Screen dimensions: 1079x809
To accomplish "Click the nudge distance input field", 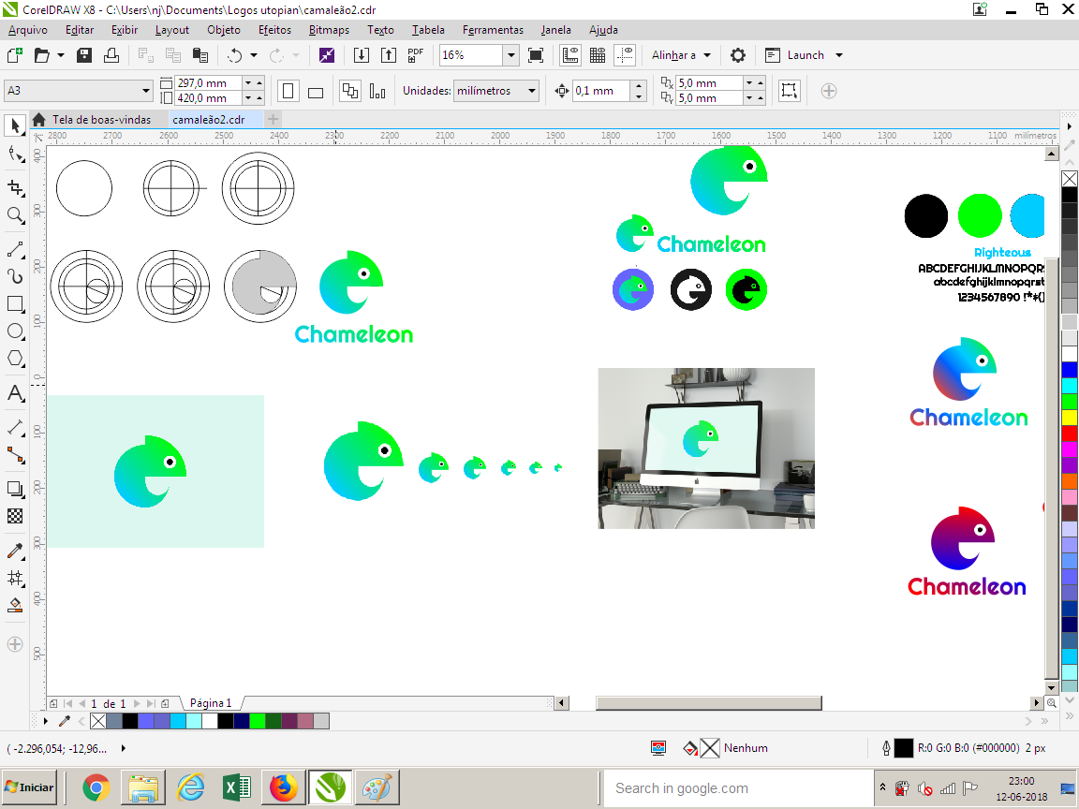I will (602, 91).
